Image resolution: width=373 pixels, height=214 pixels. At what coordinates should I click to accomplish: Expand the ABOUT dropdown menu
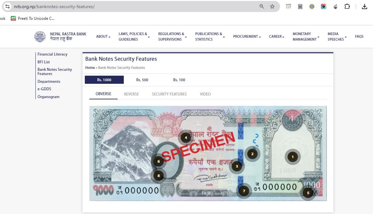click(x=103, y=36)
